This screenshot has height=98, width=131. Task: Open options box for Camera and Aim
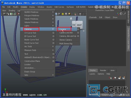[x=78, y=33]
